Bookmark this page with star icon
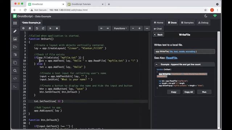This screenshot has width=232, height=130. 206,10
